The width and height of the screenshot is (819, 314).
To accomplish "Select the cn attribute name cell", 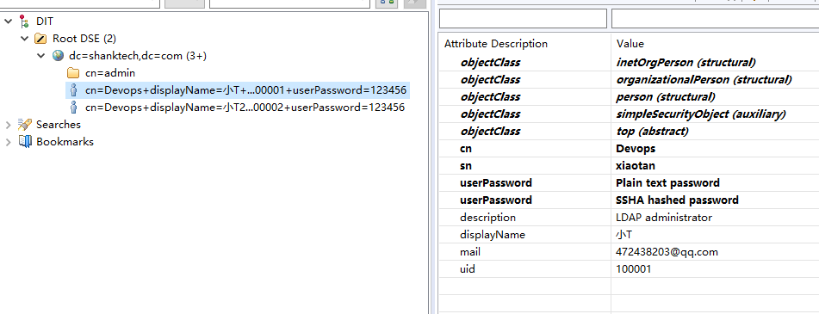I will pyautogui.click(x=466, y=149).
